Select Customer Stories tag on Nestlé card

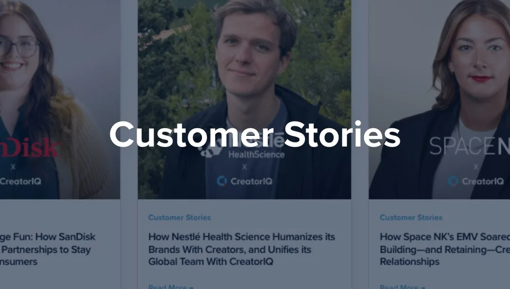(180, 218)
